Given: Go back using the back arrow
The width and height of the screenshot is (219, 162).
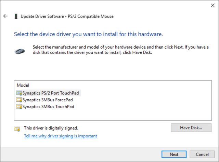Looking at the screenshot, I should [x=5, y=16].
